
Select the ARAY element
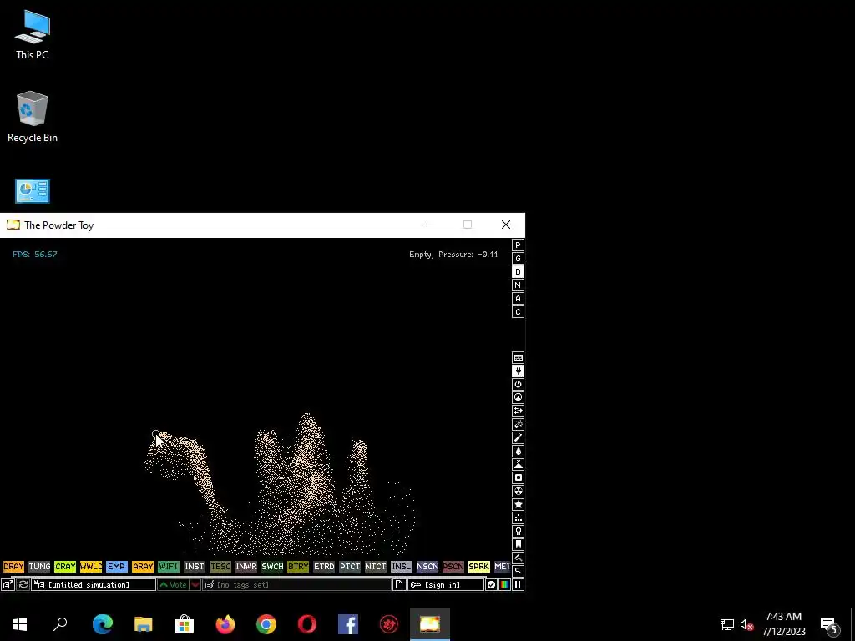pos(143,567)
